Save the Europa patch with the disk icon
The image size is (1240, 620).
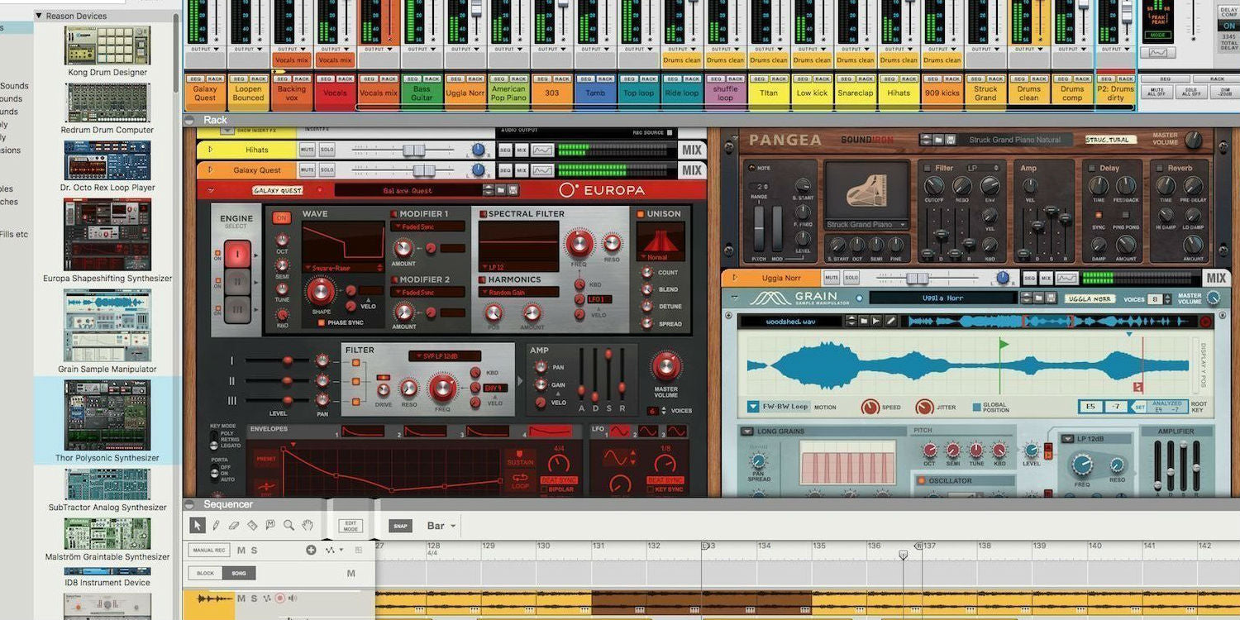pos(513,190)
